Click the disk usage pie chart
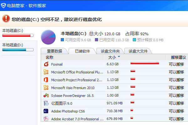This screenshot has width=188, height=125. coord(48,37)
